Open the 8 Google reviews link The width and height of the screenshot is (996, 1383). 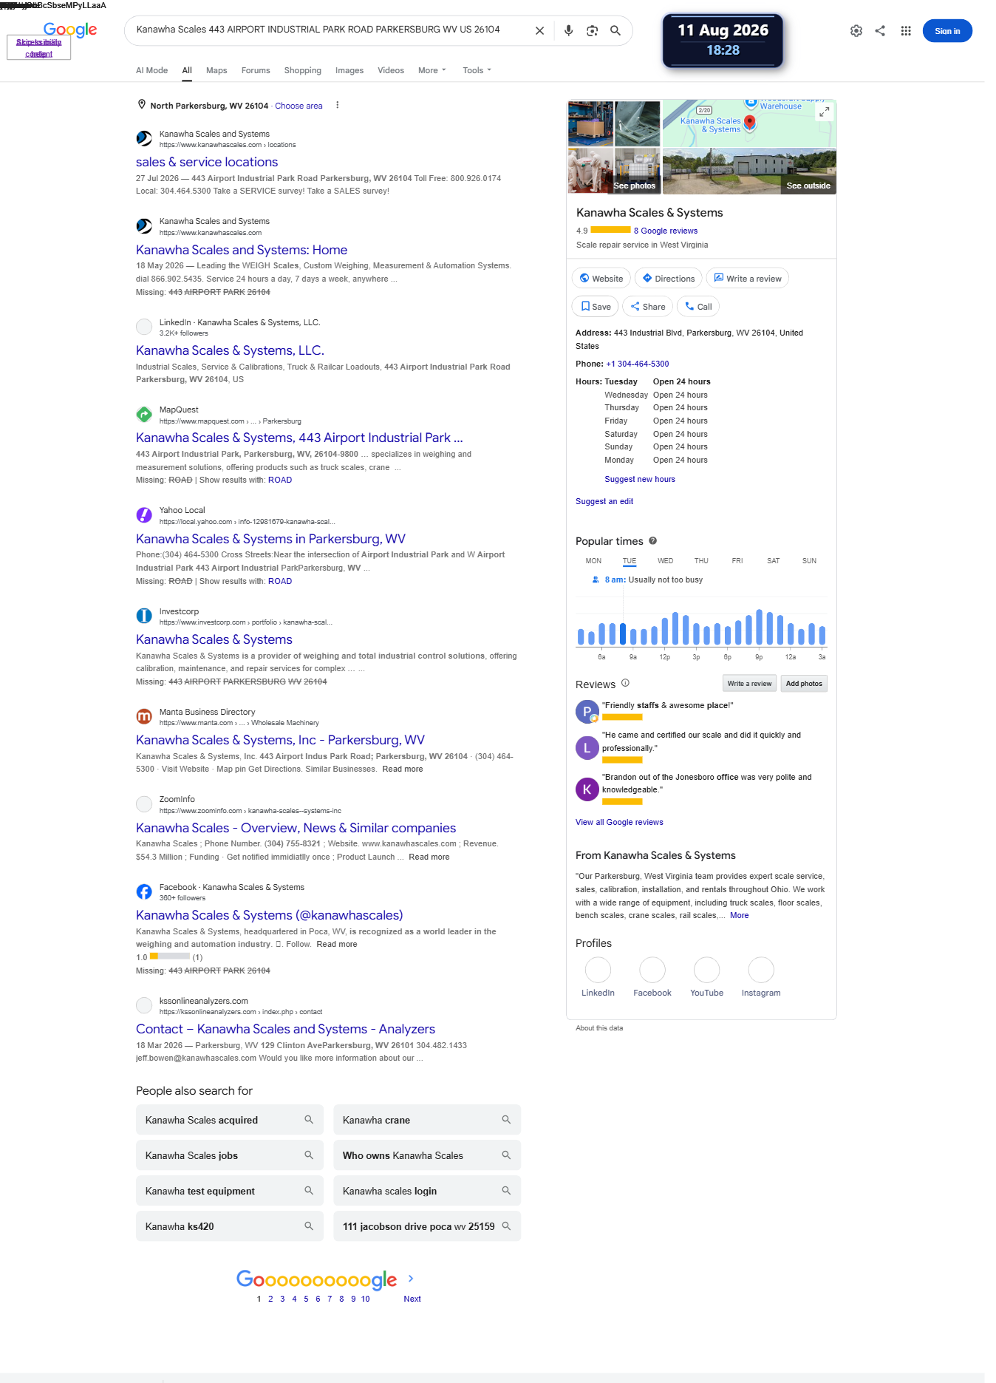665,231
